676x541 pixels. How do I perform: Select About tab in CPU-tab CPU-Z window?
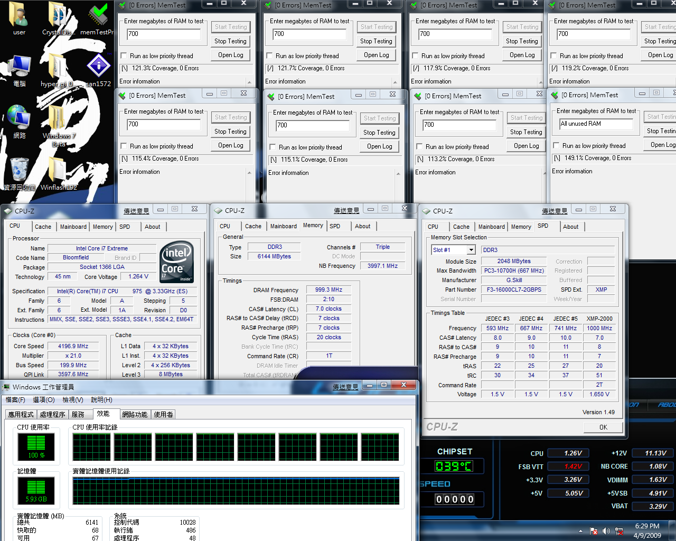(152, 227)
